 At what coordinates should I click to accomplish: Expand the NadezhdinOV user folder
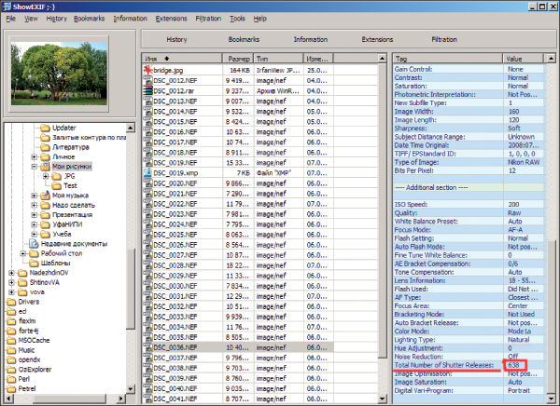click(x=10, y=272)
